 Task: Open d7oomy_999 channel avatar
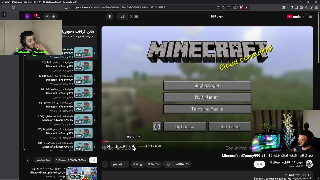[x=309, y=164]
